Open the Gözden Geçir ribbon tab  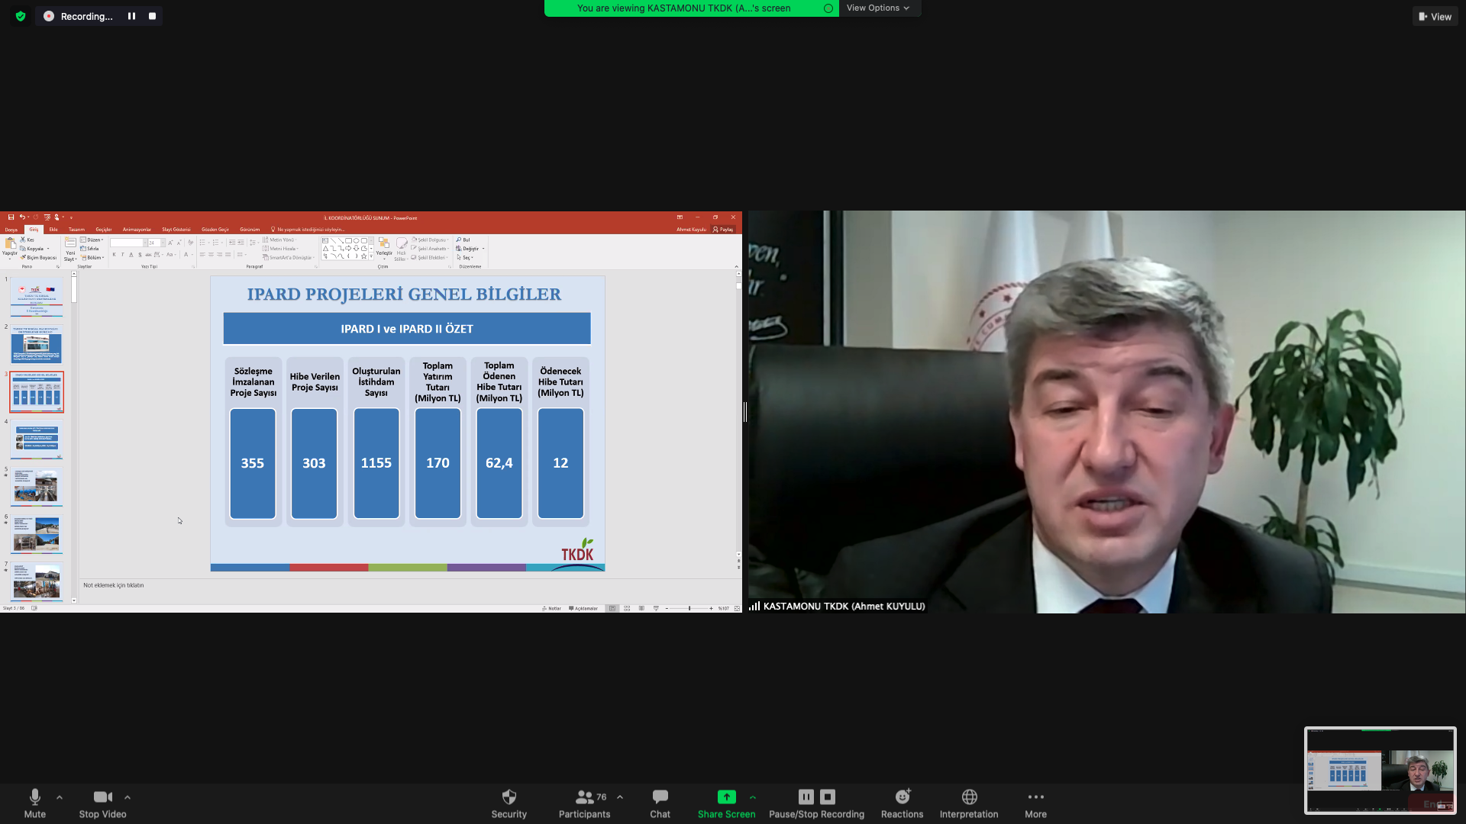tap(215, 229)
